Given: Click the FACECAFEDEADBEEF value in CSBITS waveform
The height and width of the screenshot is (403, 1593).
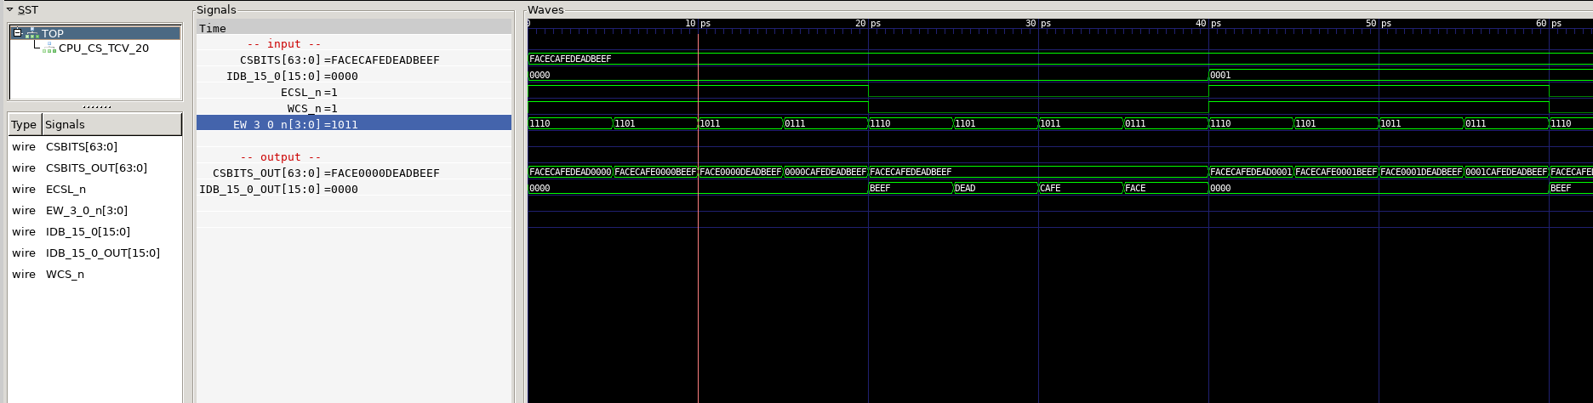Looking at the screenshot, I should click(x=570, y=59).
